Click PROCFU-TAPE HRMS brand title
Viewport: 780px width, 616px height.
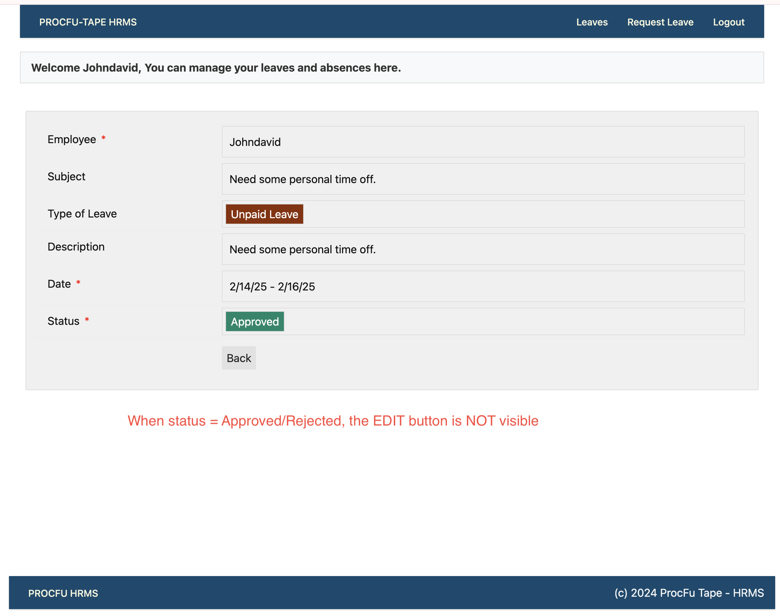coord(88,22)
